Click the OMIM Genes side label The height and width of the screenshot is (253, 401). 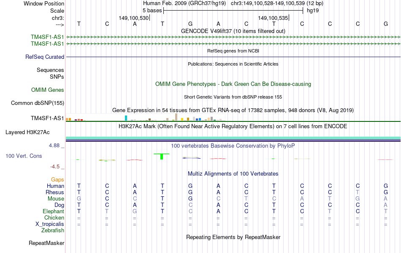tap(48, 90)
